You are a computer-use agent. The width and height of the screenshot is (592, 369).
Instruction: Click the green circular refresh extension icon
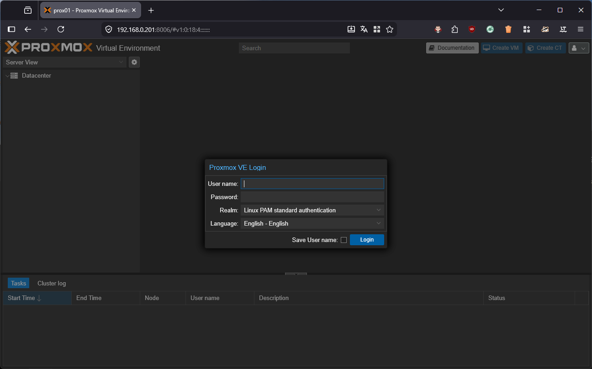[490, 29]
